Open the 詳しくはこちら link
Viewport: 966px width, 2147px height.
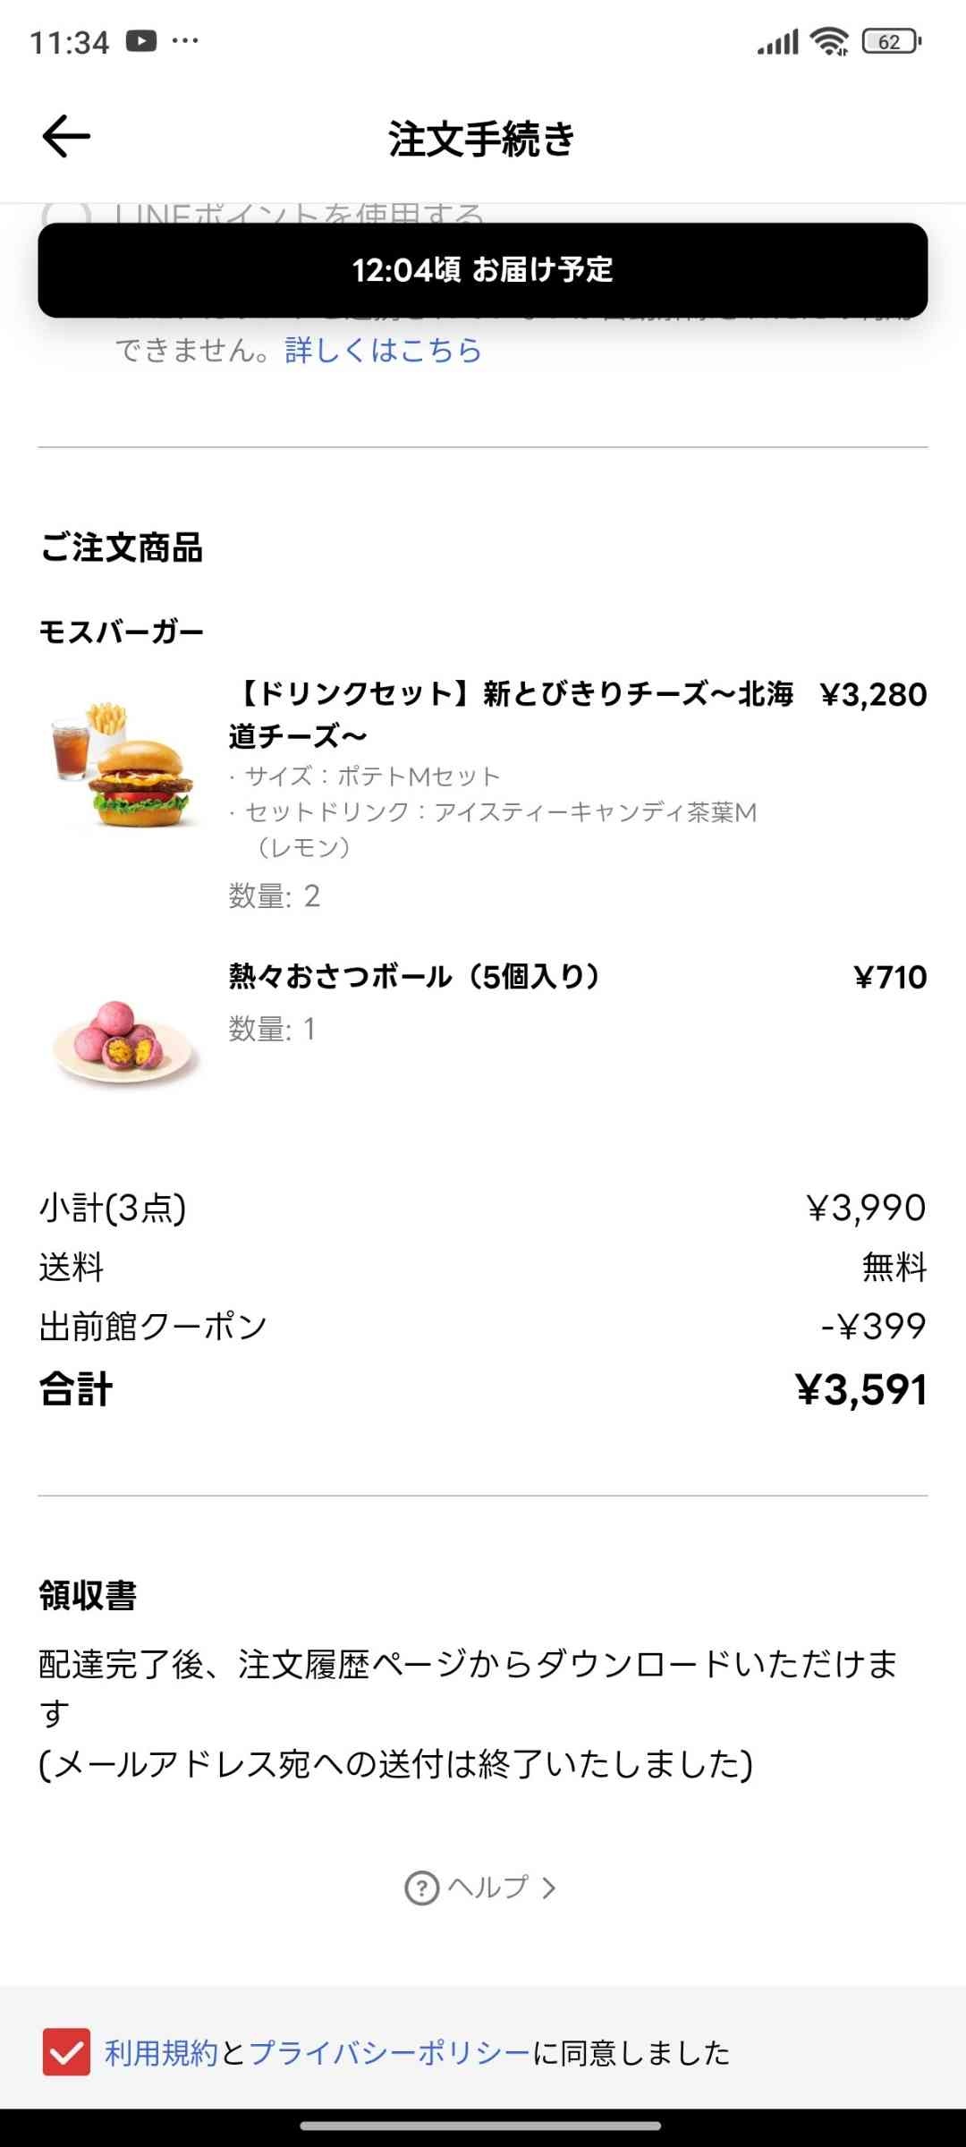pyautogui.click(x=383, y=350)
